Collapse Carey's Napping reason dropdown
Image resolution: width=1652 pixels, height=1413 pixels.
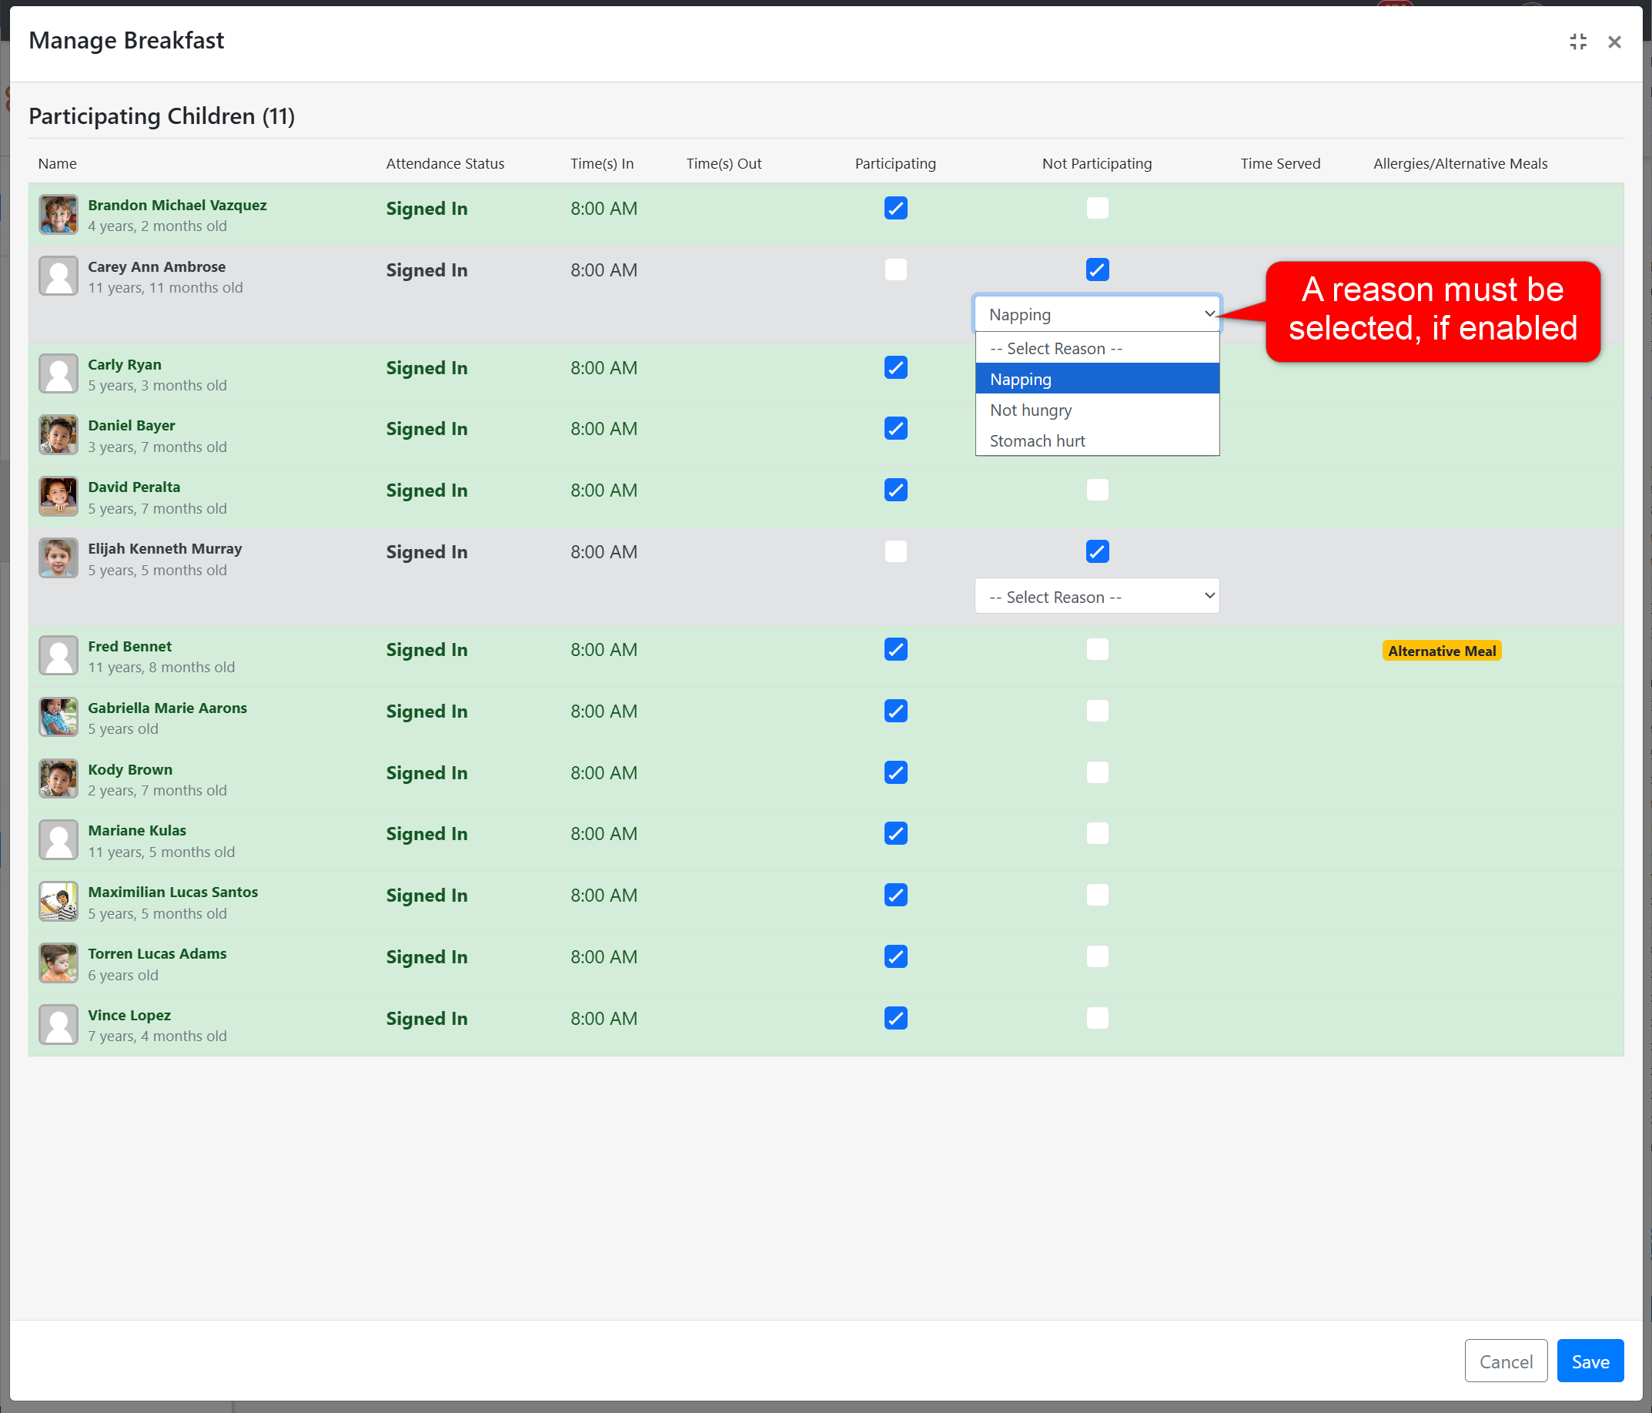[x=1096, y=314]
